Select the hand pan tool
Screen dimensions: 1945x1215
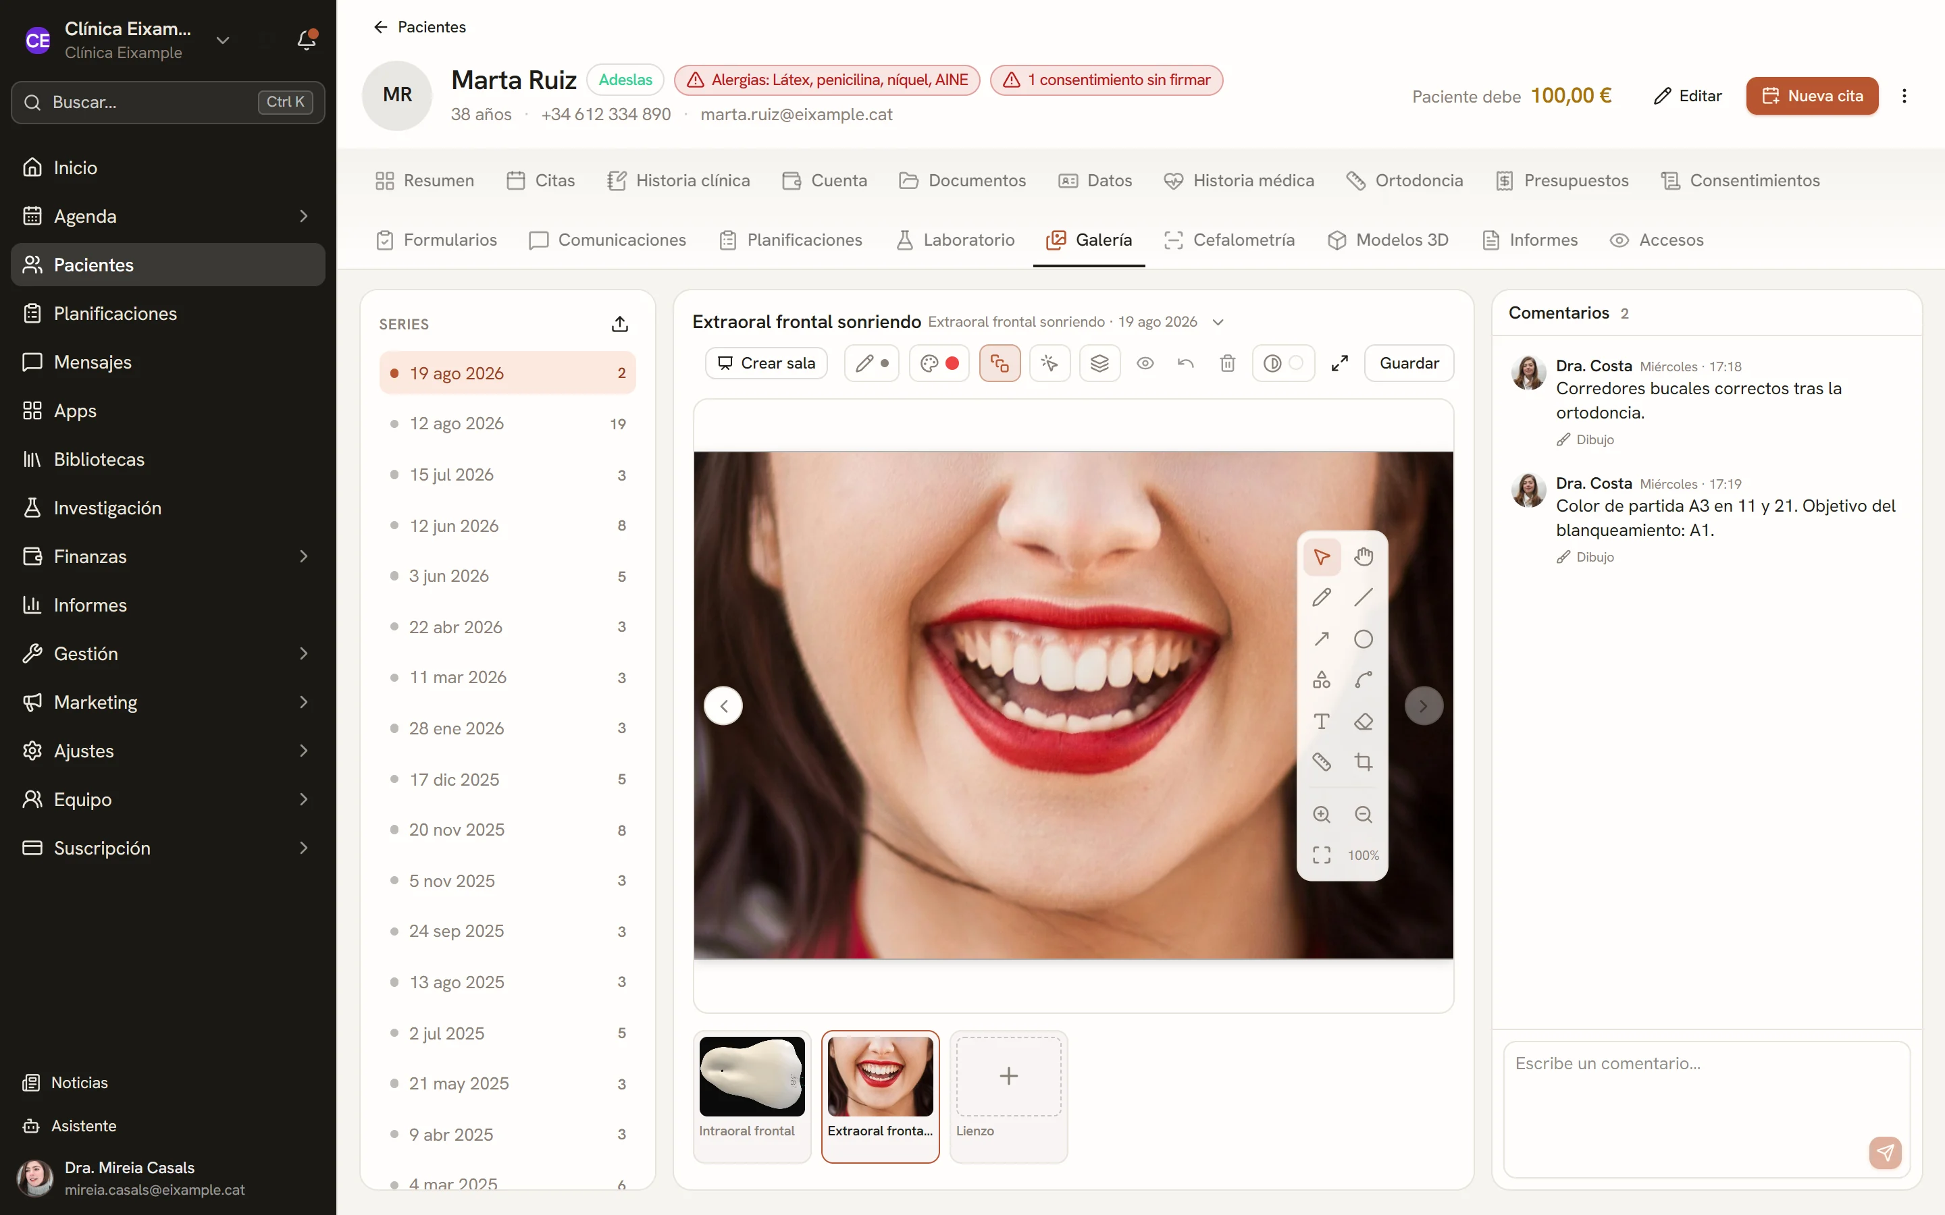click(x=1363, y=557)
